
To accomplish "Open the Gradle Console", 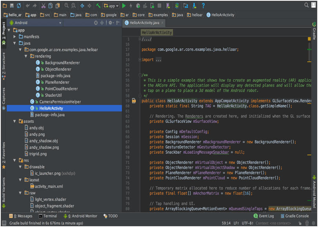I will [x=295, y=216].
